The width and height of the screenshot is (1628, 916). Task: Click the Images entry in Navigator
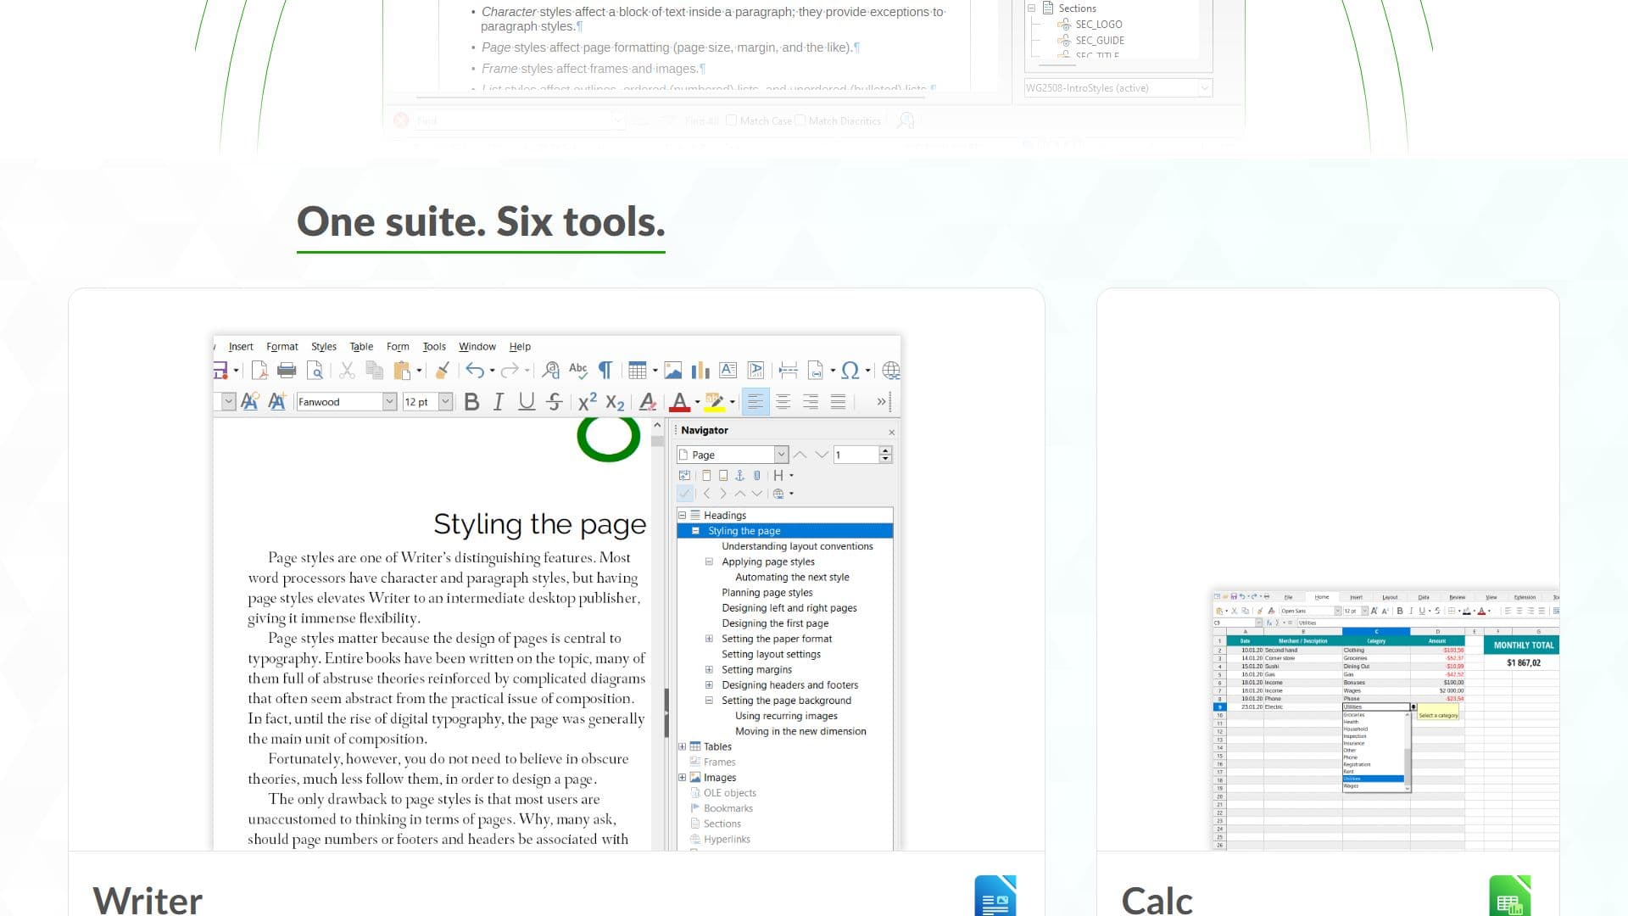point(719,778)
